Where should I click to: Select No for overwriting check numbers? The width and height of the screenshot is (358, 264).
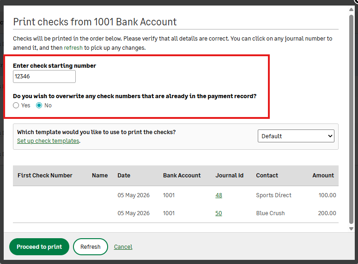pyautogui.click(x=39, y=106)
